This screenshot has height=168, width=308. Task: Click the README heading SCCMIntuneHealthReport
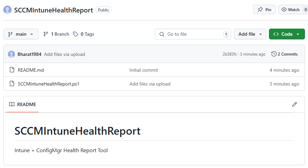coord(78,131)
